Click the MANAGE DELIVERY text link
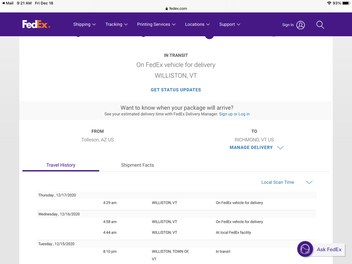The image size is (352, 264). [x=251, y=147]
